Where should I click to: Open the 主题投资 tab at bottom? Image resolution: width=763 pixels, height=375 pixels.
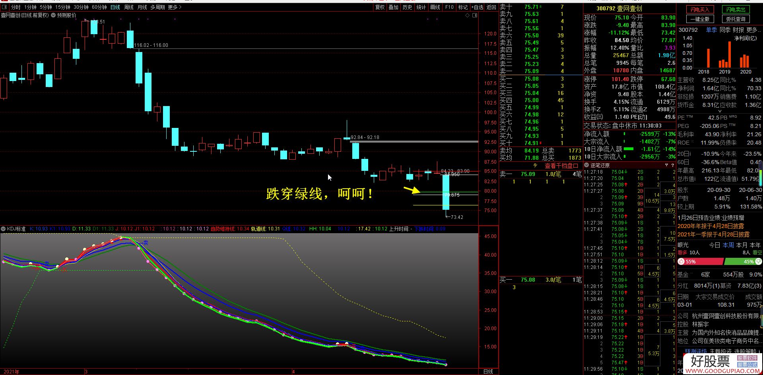pyautogui.click(x=720, y=351)
